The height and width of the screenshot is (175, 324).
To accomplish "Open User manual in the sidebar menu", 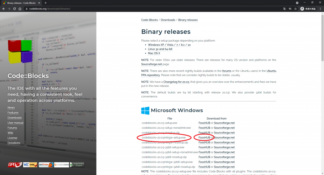I will 16,123.
